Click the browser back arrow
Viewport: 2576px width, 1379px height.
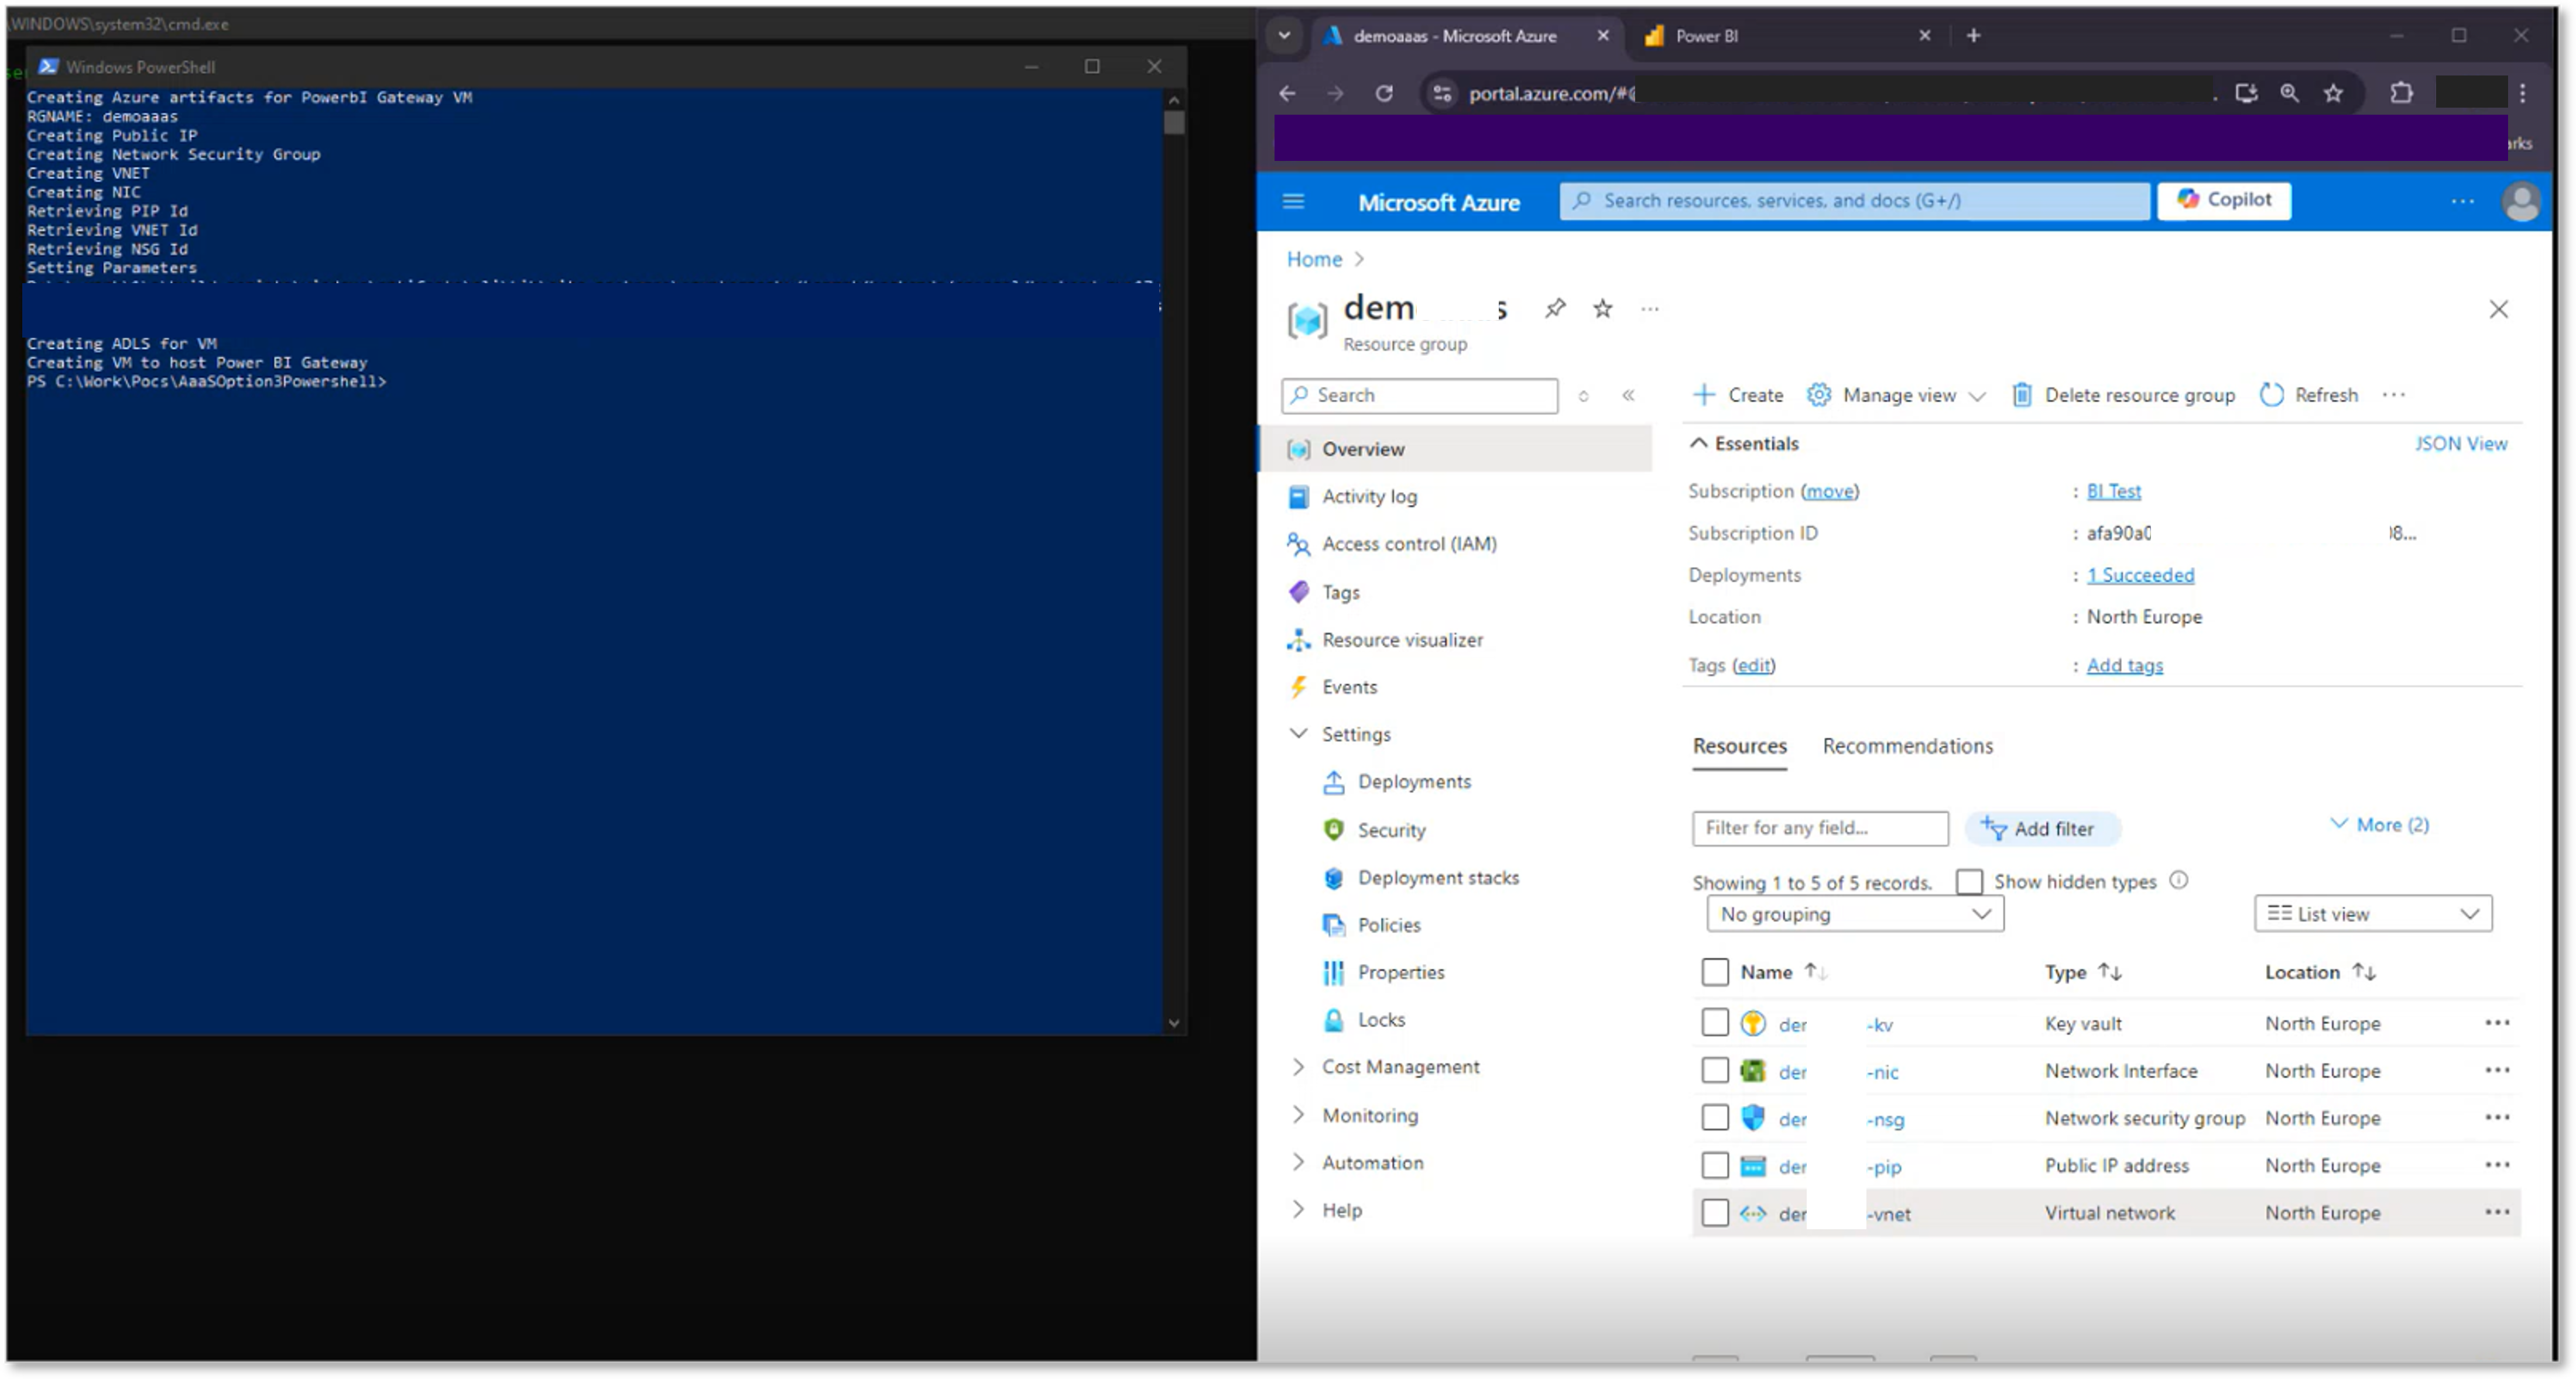click(x=1287, y=93)
